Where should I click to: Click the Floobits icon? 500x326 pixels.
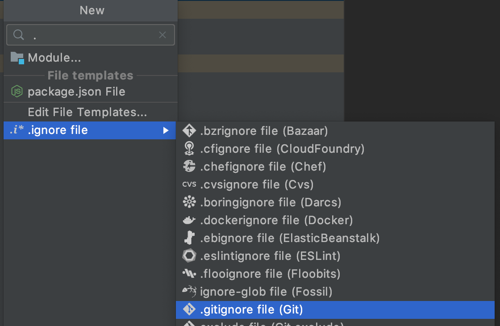coord(189,273)
